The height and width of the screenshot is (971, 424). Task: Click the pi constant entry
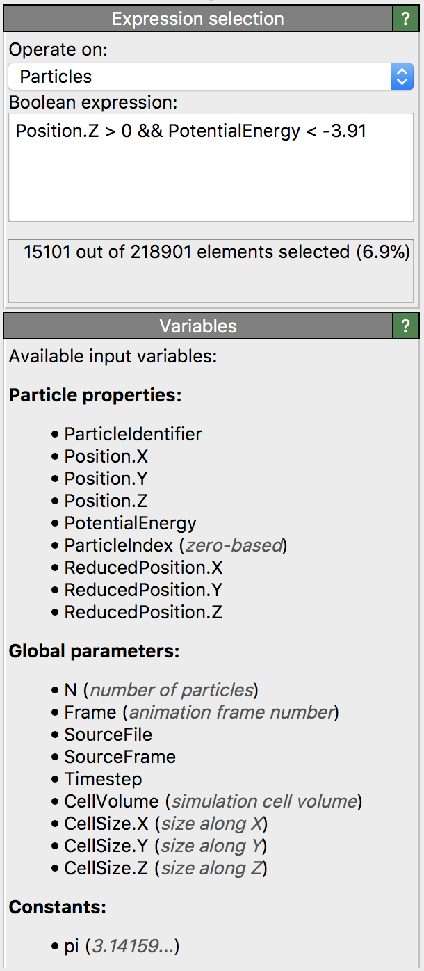[x=72, y=946]
